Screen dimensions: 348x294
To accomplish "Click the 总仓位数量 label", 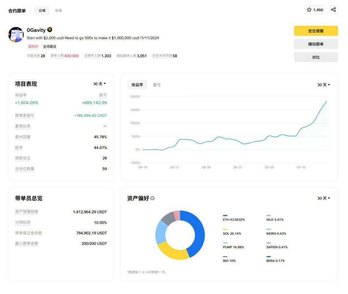I will click(x=25, y=169).
